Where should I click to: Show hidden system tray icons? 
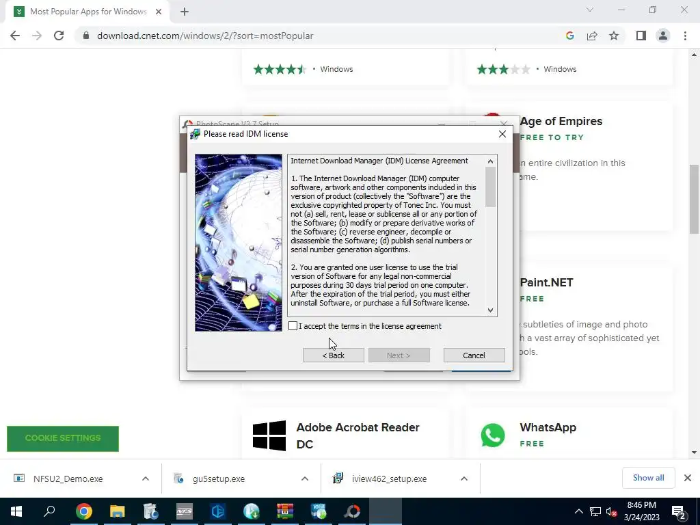click(x=578, y=511)
